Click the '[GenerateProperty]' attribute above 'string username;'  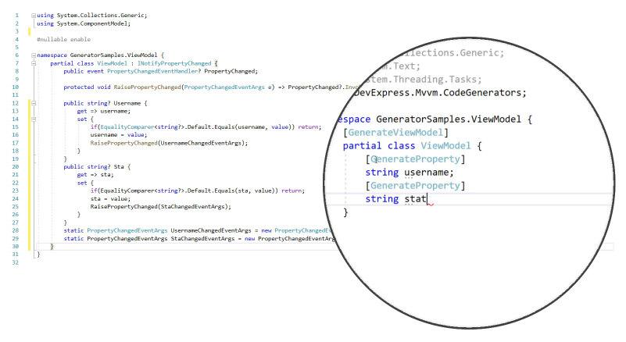point(415,159)
